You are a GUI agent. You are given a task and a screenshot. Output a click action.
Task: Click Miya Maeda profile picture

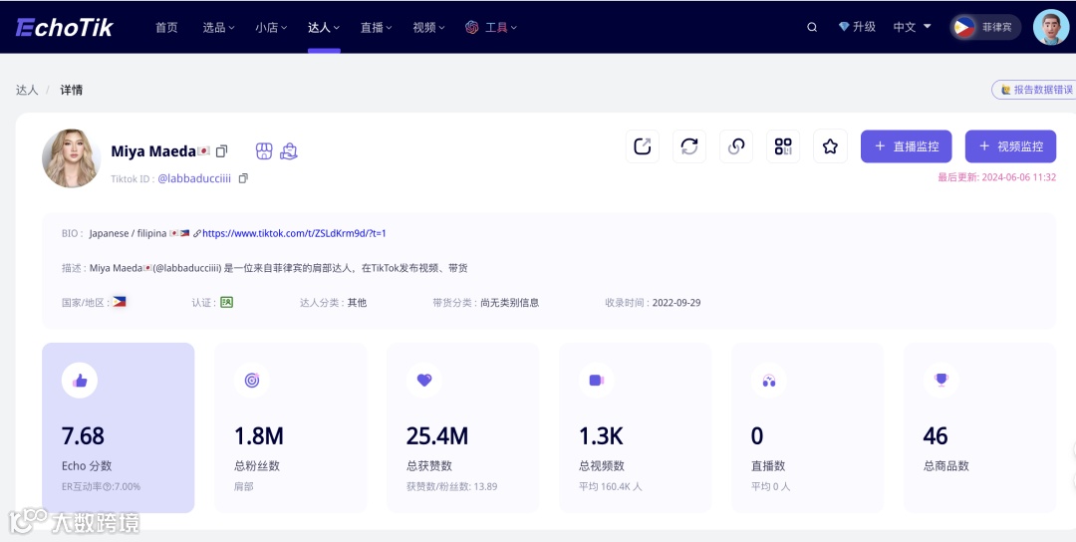point(72,157)
